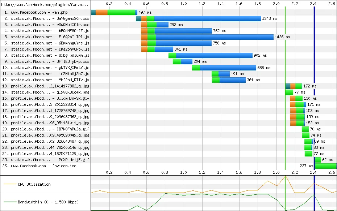Click the 1.0 second mark on top axis
The width and height of the screenshot is (337, 211).
[x=183, y=4]
